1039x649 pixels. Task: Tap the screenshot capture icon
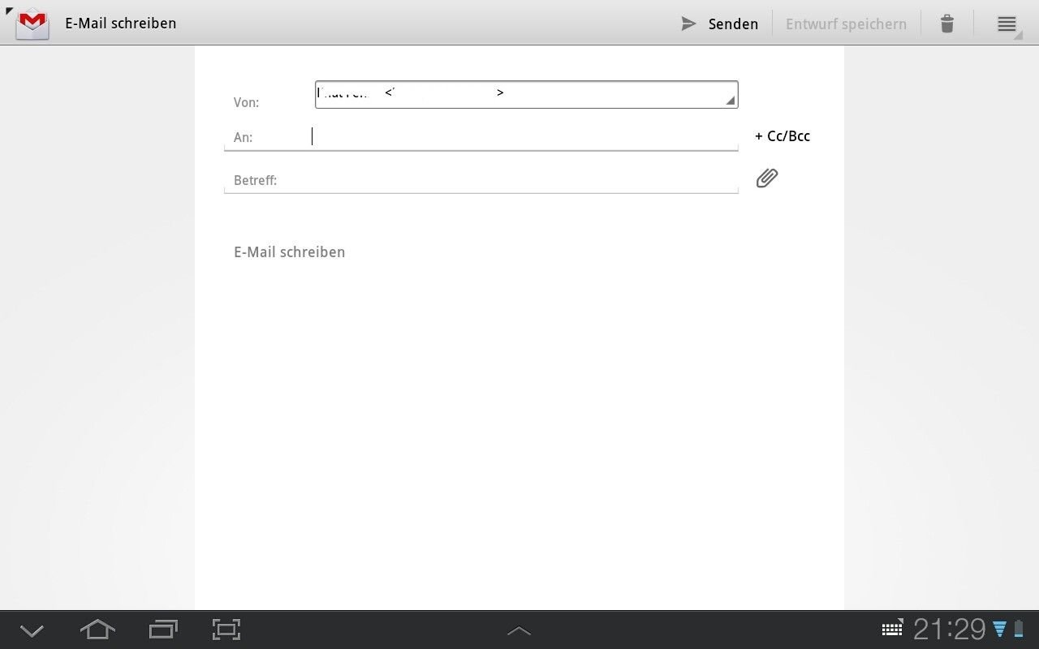226,630
